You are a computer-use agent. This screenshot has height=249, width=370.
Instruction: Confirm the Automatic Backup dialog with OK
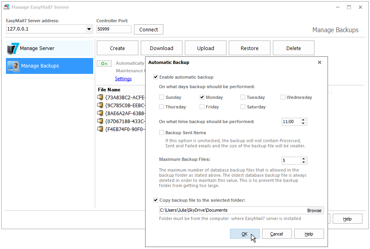245,234
